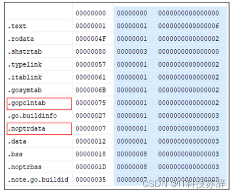This screenshot has height=193, width=233.
Task: Click the .note.go.buildid section name
Action: 38,180
